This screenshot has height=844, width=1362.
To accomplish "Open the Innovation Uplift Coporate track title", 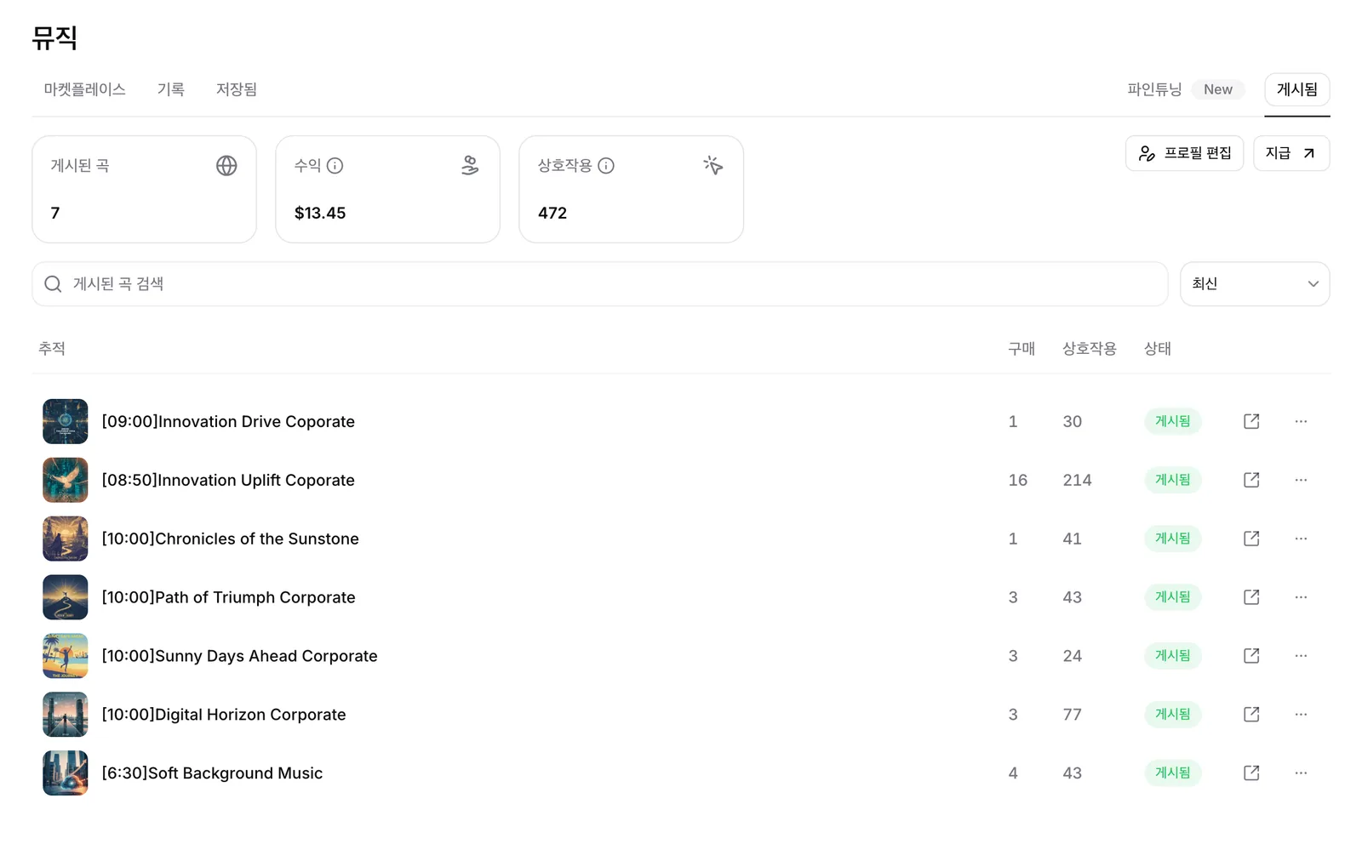I will coord(228,480).
